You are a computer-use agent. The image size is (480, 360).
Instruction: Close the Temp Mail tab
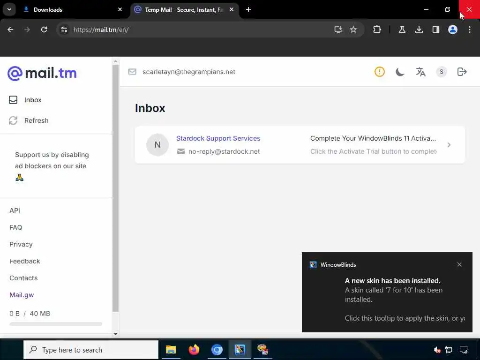(232, 9)
